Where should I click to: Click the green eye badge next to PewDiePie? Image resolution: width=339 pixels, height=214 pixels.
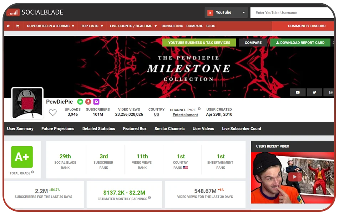pyautogui.click(x=80, y=102)
